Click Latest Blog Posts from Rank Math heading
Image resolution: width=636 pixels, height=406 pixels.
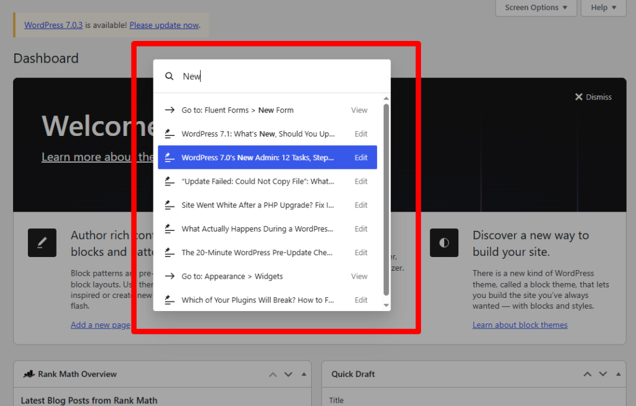point(89,400)
